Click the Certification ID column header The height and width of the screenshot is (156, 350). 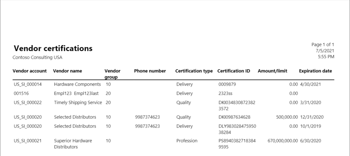(234, 71)
